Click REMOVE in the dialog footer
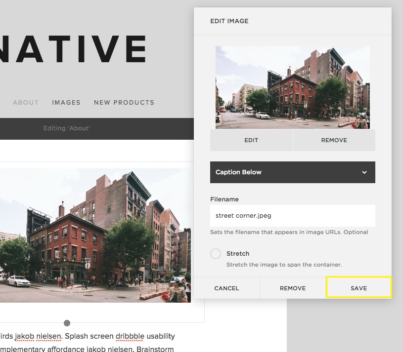403x352 pixels. pos(293,288)
